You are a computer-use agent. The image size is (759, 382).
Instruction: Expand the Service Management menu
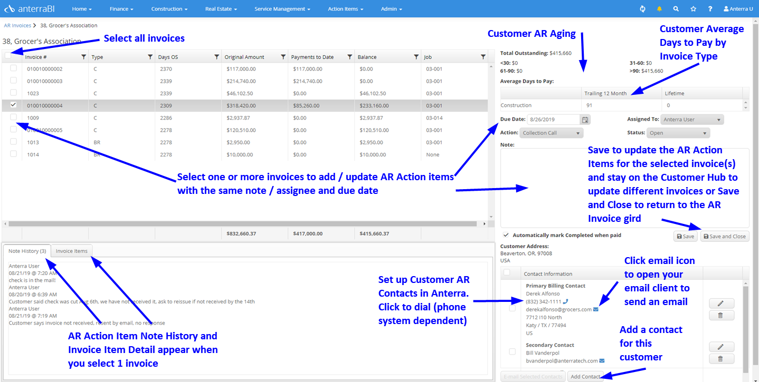click(282, 9)
